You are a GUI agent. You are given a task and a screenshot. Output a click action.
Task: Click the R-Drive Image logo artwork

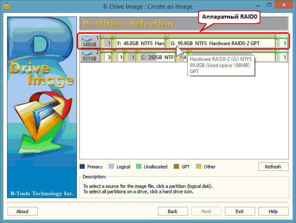click(42, 107)
